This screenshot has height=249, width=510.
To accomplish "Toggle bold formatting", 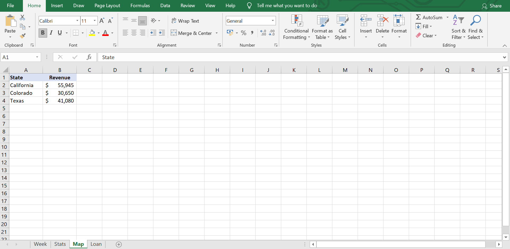I will [43, 33].
